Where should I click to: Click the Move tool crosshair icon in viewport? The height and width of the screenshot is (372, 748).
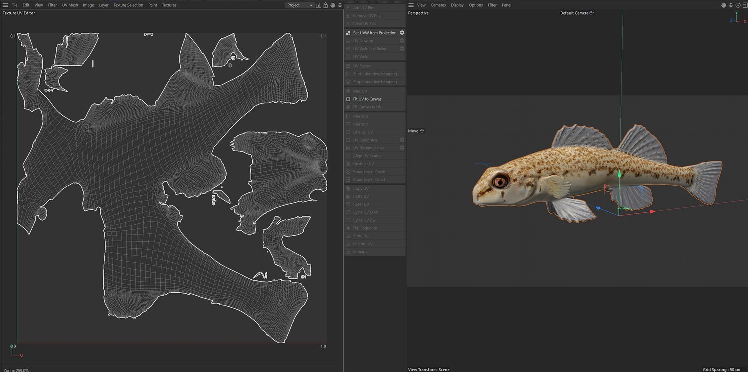click(x=422, y=131)
